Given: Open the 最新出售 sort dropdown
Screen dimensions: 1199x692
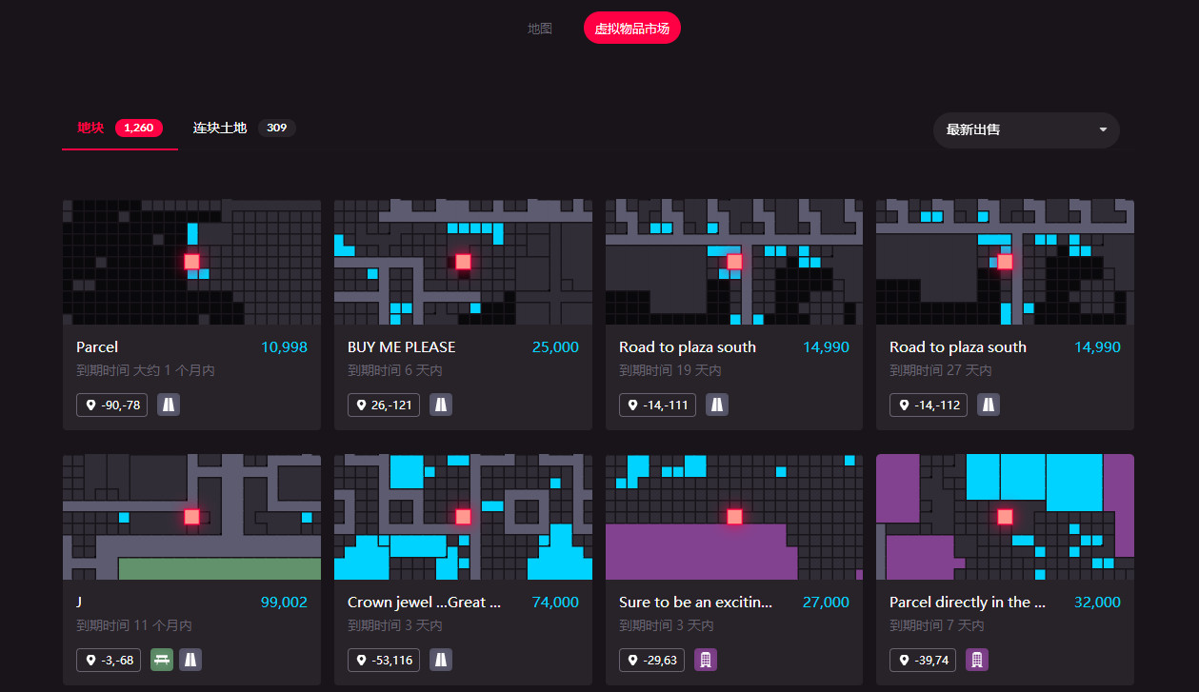Looking at the screenshot, I should point(1026,129).
